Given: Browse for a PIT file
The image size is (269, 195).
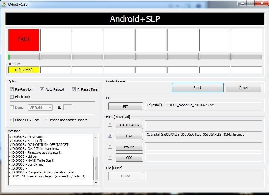Looking at the screenshot, I should [126, 106].
